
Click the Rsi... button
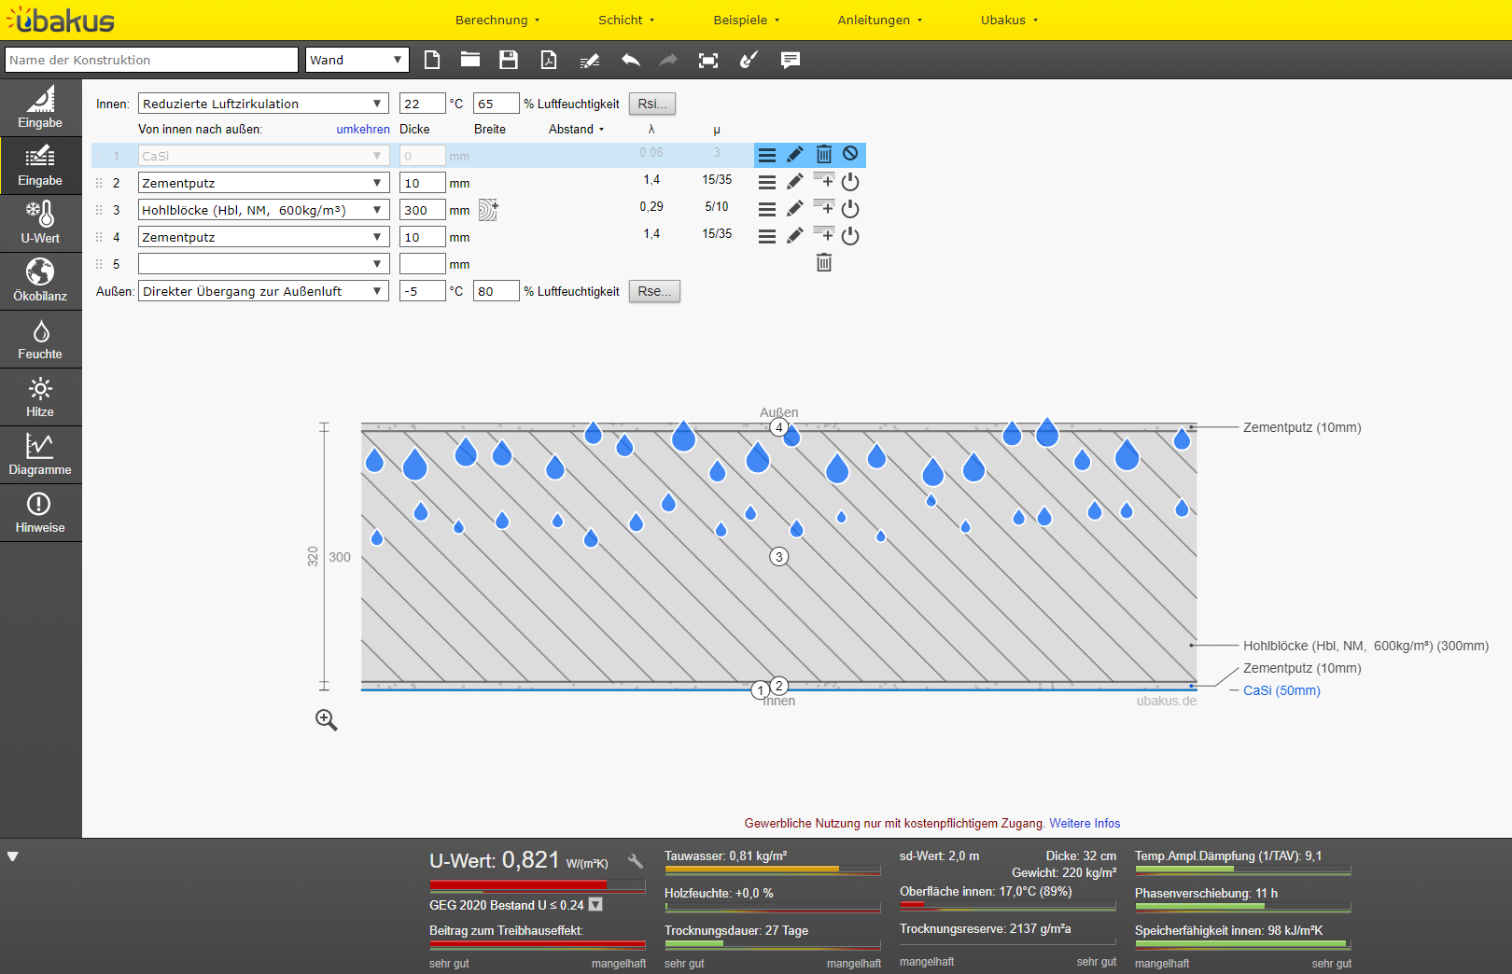coord(652,104)
